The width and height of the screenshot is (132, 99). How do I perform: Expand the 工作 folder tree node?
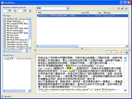pyautogui.click(x=5, y=59)
